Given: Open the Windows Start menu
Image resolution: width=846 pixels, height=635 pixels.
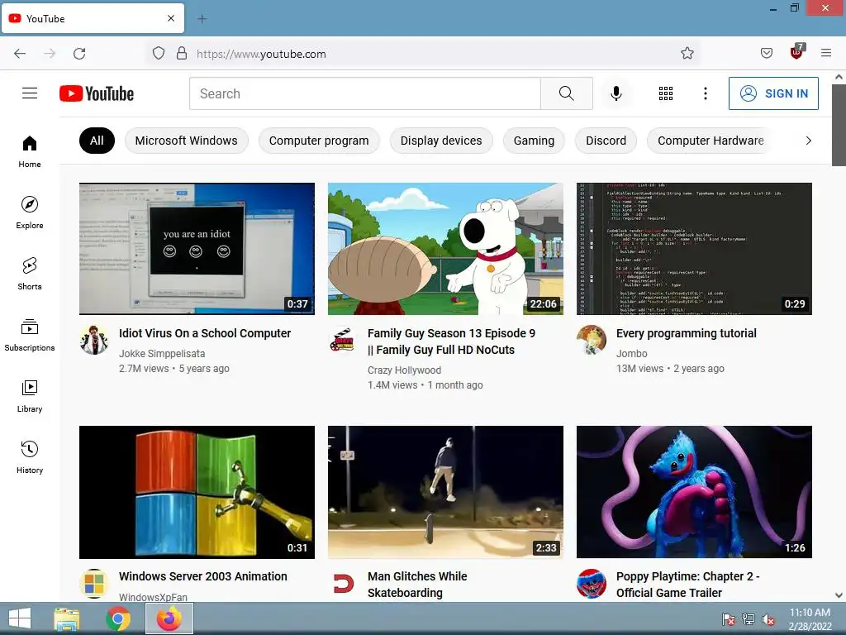Looking at the screenshot, I should pos(20,618).
